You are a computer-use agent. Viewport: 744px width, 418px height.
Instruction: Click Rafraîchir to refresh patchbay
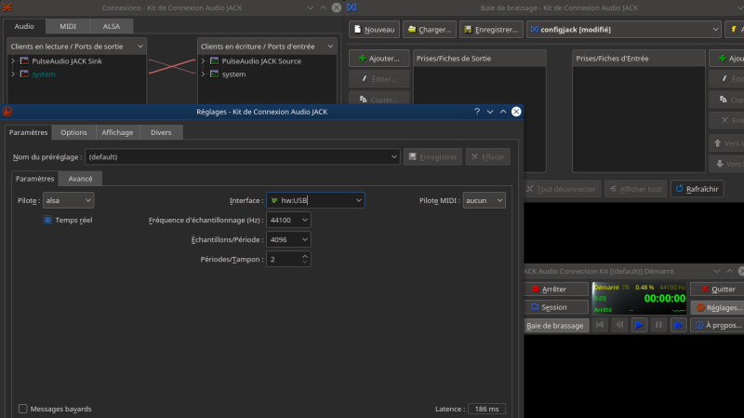(697, 189)
